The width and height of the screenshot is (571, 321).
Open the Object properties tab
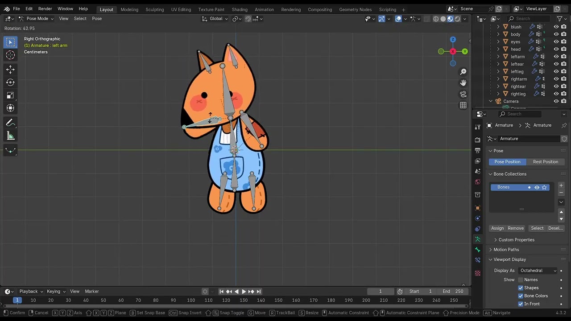478,208
